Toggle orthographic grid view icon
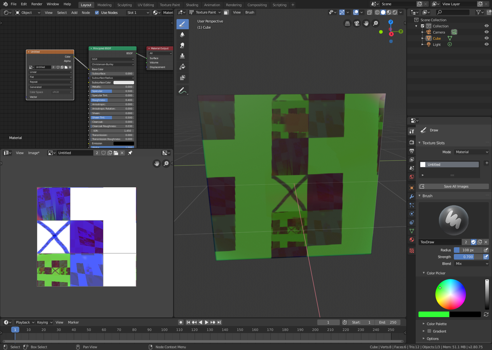The height and width of the screenshot is (350, 492). [347, 23]
